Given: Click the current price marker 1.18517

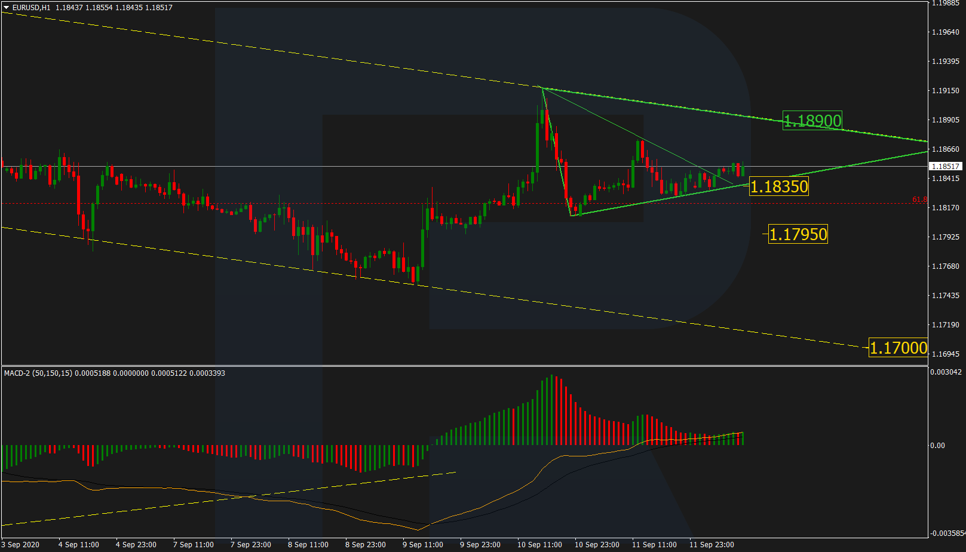Looking at the screenshot, I should click(946, 167).
